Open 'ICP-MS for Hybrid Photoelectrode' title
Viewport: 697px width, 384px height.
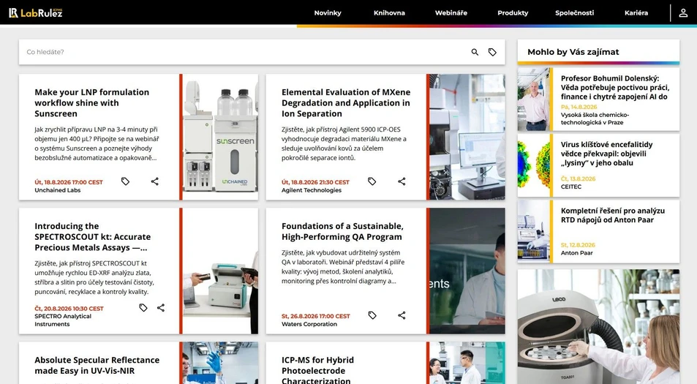[x=317, y=370]
